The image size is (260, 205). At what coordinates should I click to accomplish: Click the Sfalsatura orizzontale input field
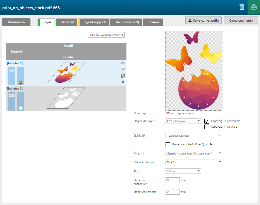(x=172, y=180)
